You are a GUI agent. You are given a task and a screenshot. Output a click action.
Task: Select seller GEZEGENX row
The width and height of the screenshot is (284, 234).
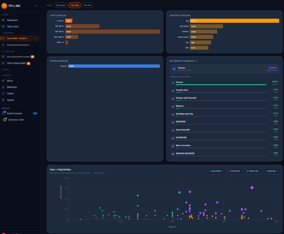pyautogui.click(x=224, y=123)
